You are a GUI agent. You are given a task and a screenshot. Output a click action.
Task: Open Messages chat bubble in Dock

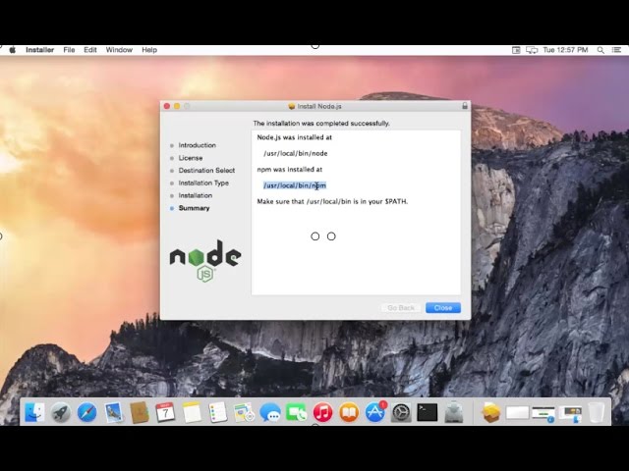(270, 412)
